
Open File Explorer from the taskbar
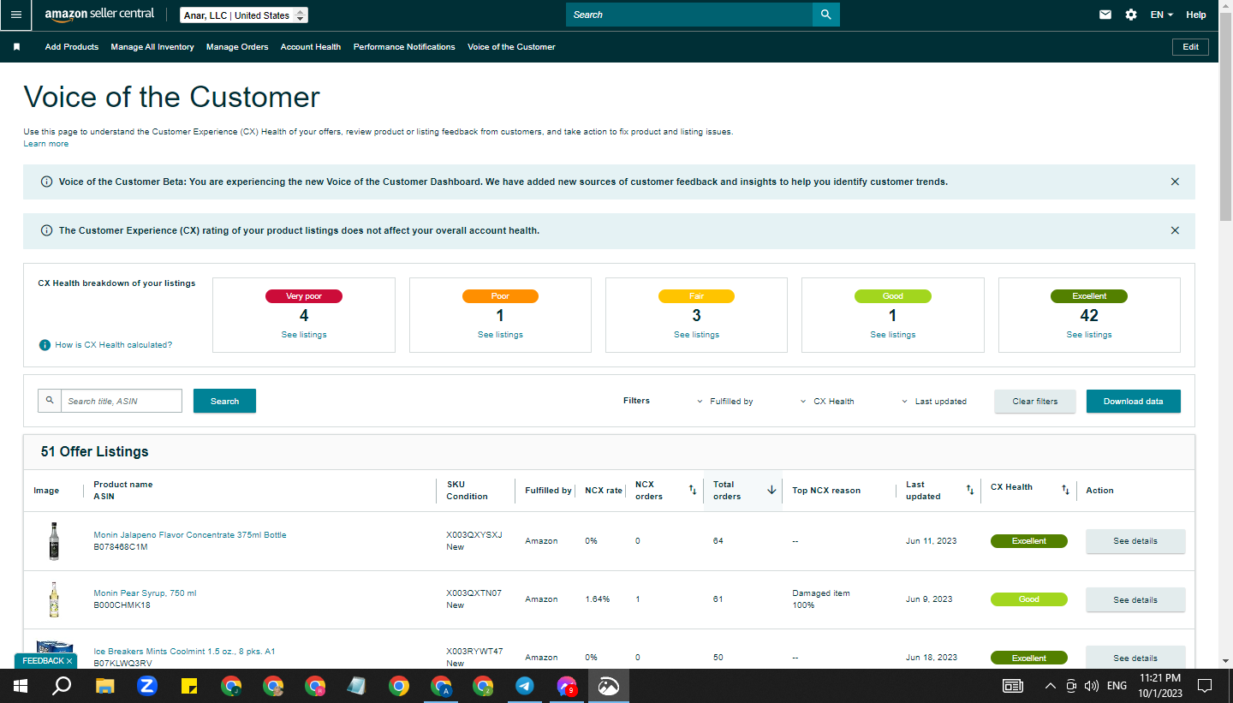[x=104, y=686]
